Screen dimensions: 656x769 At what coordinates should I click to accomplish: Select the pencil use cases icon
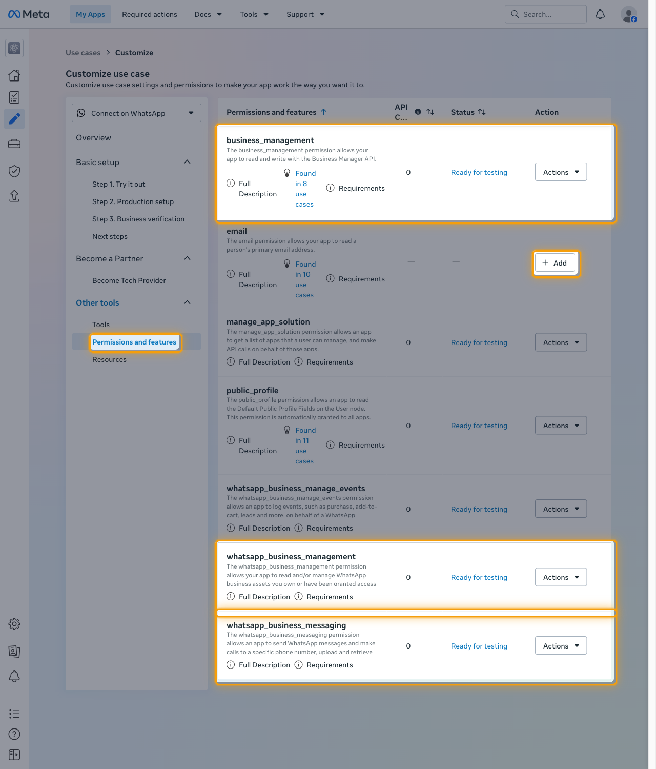click(x=14, y=119)
